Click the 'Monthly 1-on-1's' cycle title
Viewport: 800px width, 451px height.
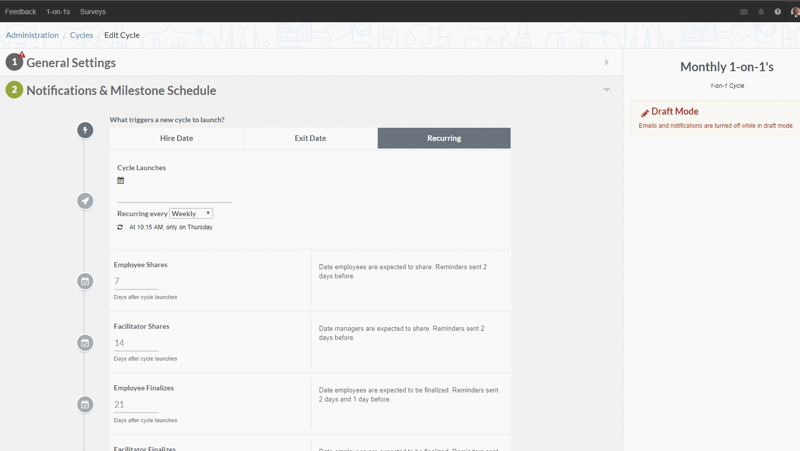[x=727, y=67]
